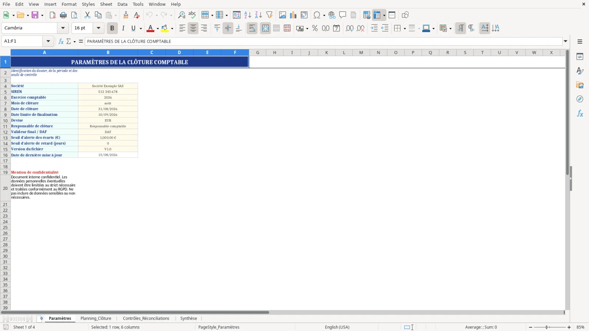Open font size dropdown list

pyautogui.click(x=98, y=28)
